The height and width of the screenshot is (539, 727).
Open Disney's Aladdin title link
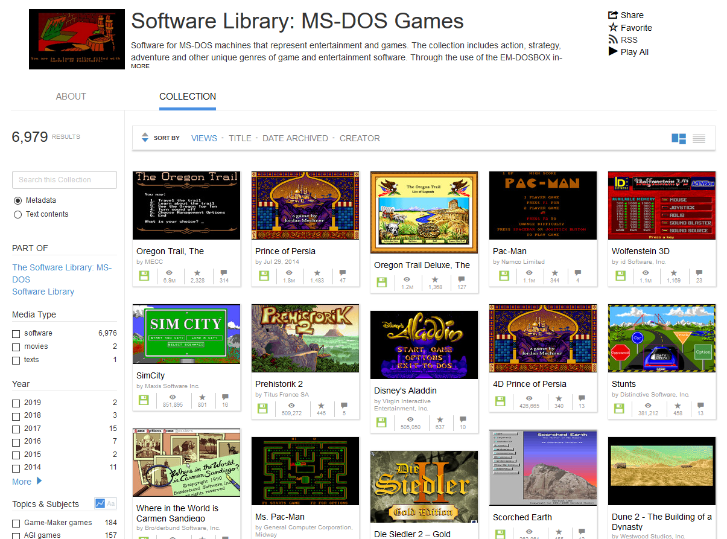pos(405,391)
